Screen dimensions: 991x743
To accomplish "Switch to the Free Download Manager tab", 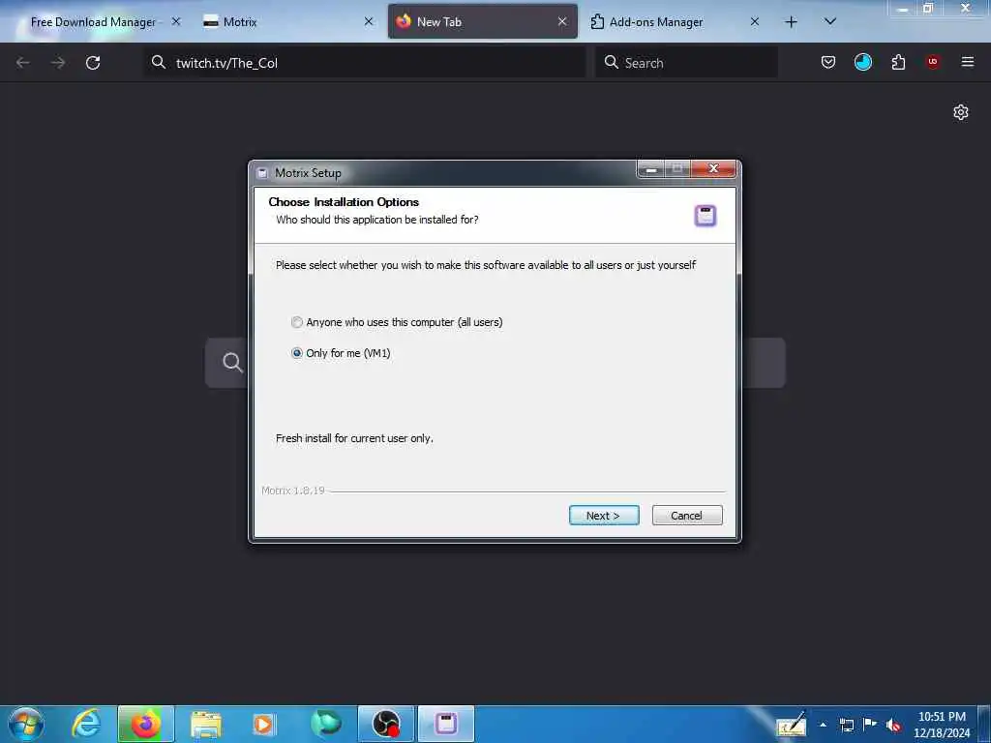I will click(94, 22).
